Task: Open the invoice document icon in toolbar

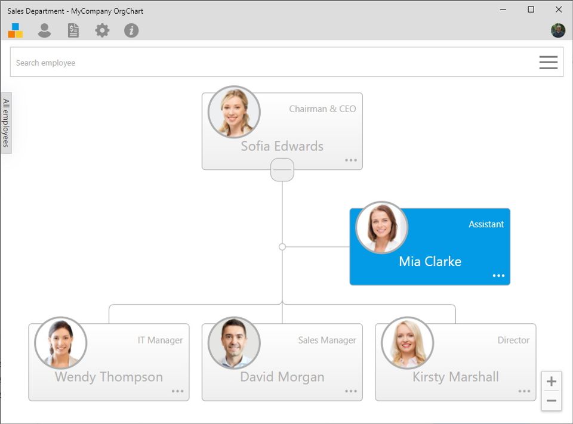Action: (73, 30)
